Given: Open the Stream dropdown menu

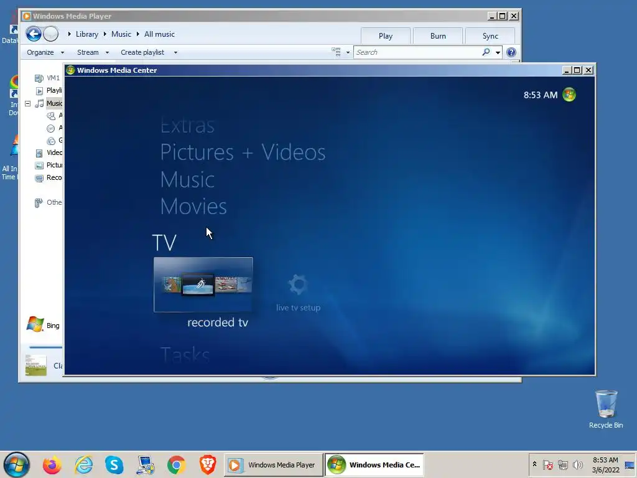Looking at the screenshot, I should 93,52.
